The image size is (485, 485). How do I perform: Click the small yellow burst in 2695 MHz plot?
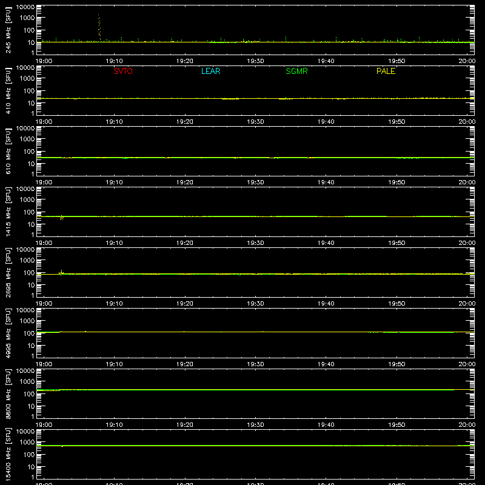point(61,272)
